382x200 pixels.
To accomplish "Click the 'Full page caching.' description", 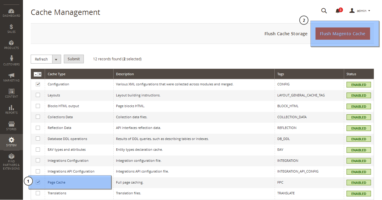I will [130, 182].
